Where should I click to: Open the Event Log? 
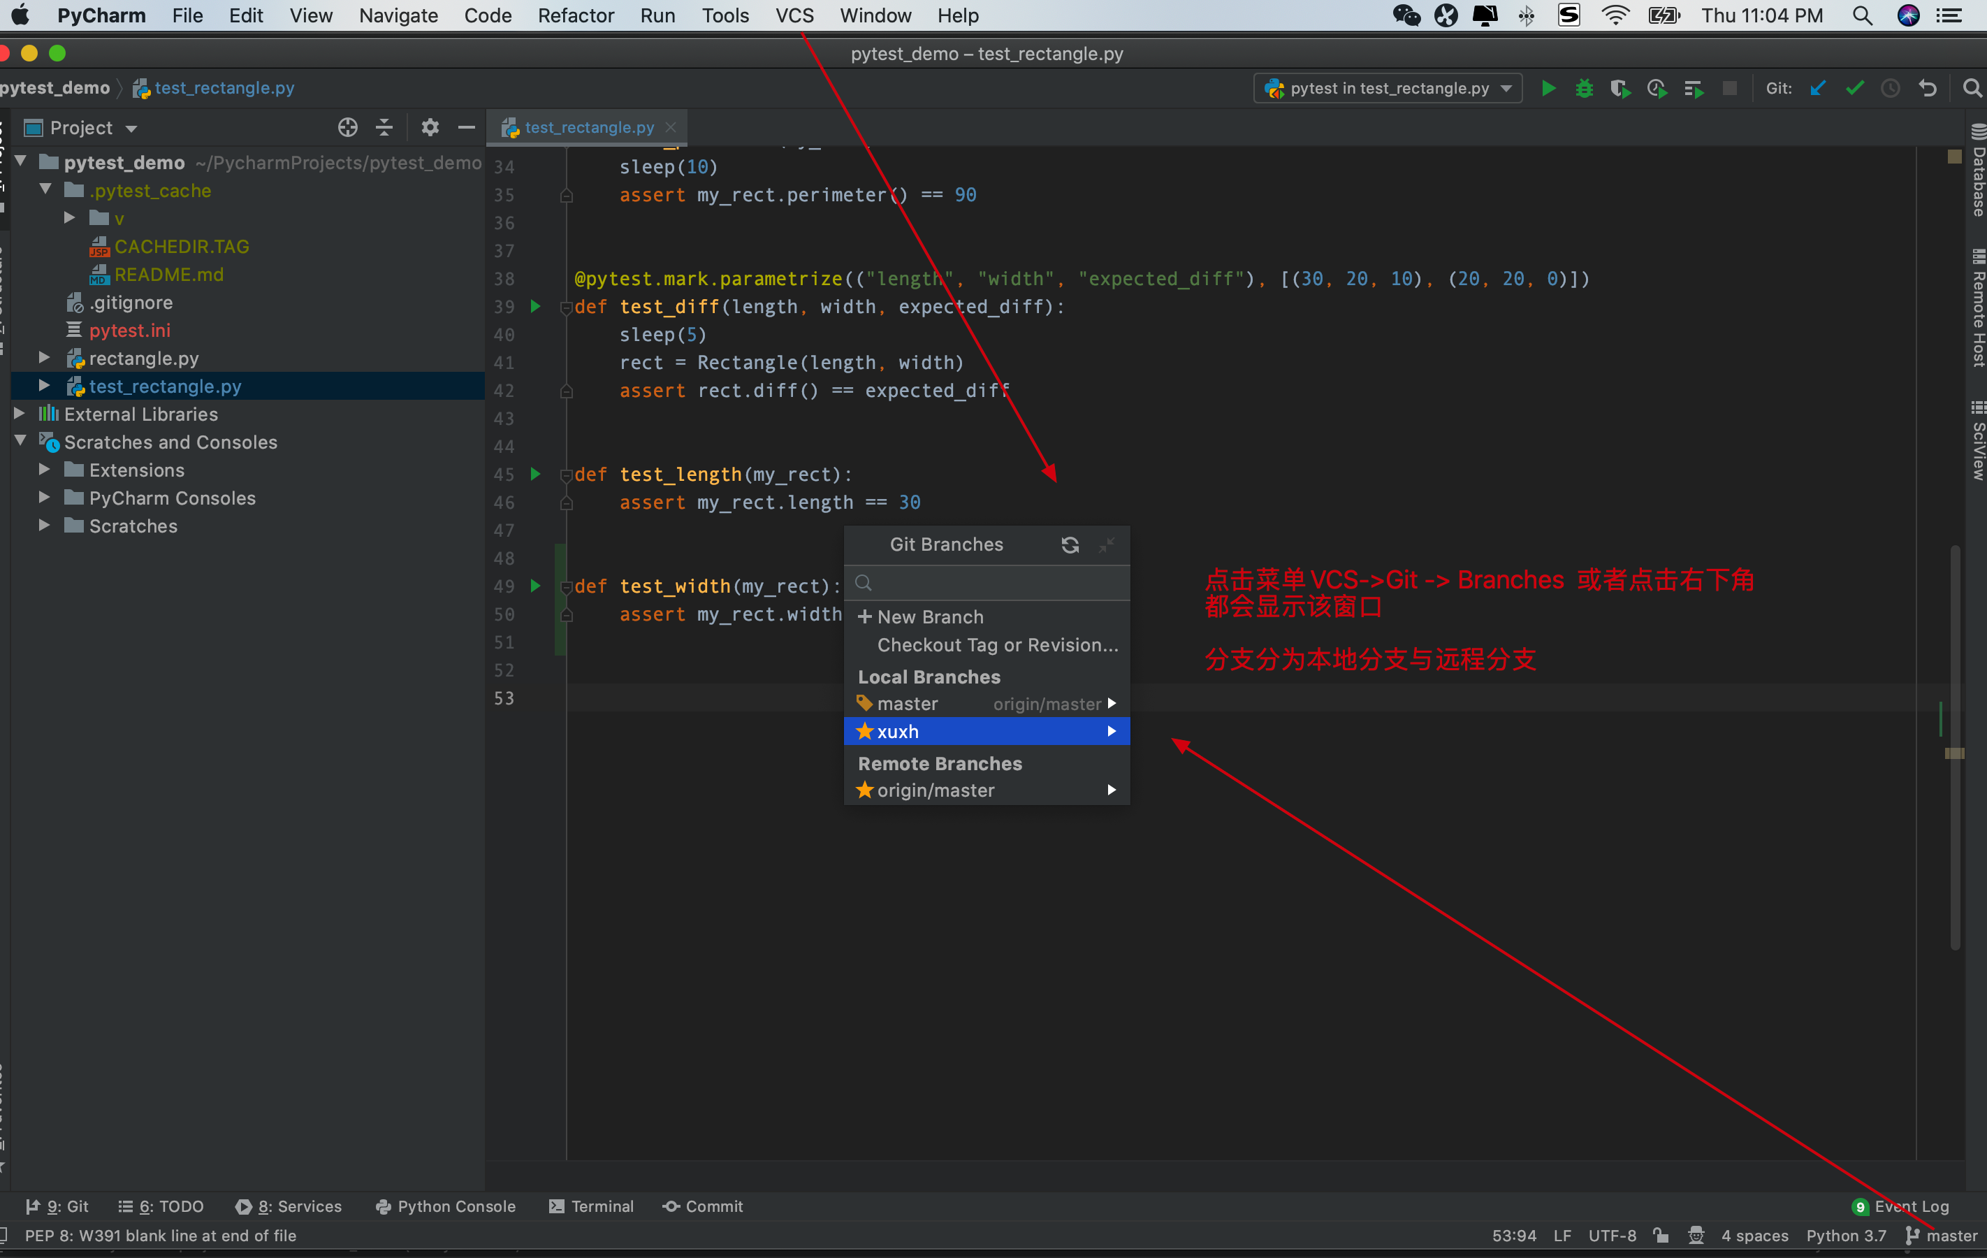[1900, 1206]
